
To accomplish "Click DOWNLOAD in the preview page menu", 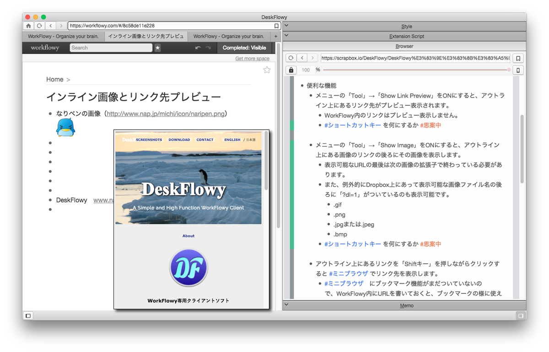I will coord(179,140).
